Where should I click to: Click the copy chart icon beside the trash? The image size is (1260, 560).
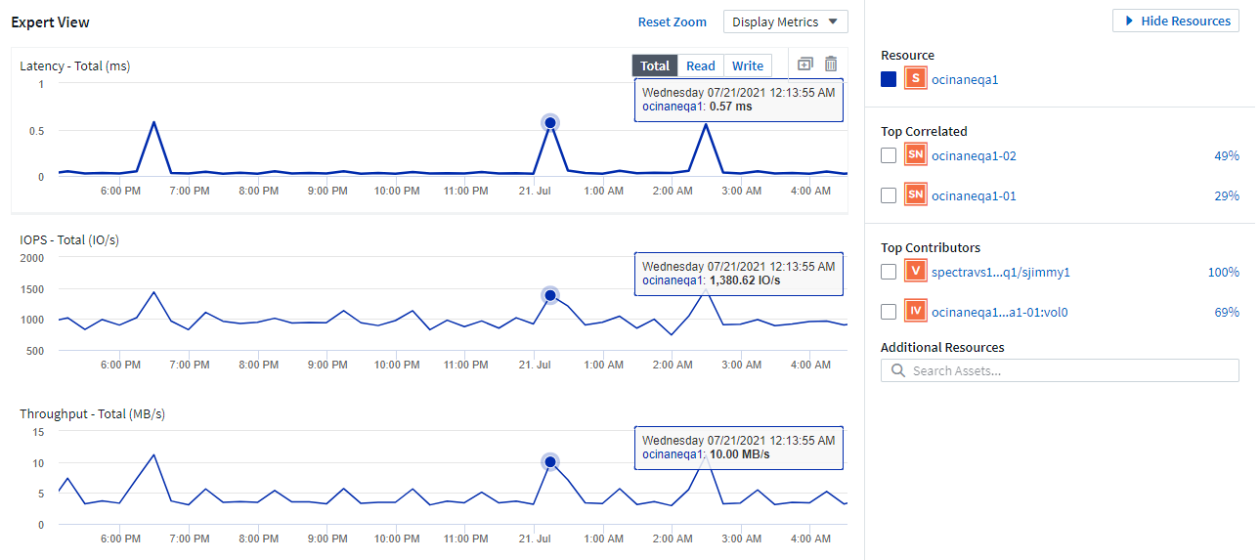[x=804, y=65]
